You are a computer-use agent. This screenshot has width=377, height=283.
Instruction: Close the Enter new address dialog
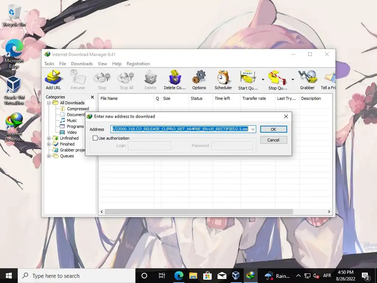pos(286,116)
